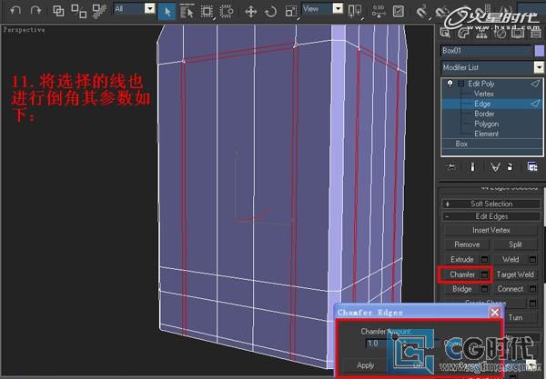Switch to the Create command panel tab
Screen dimensions: 546x379
[x=445, y=33]
